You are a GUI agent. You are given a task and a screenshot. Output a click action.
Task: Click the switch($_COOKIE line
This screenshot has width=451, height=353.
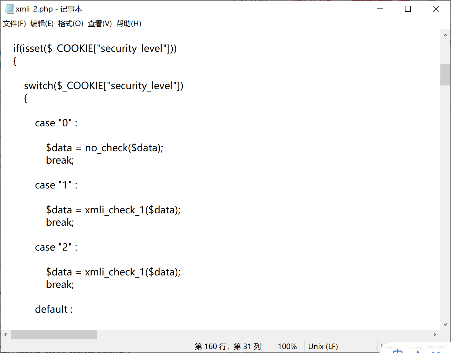tap(103, 85)
